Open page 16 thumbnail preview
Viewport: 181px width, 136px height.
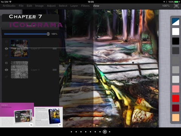click(17, 115)
